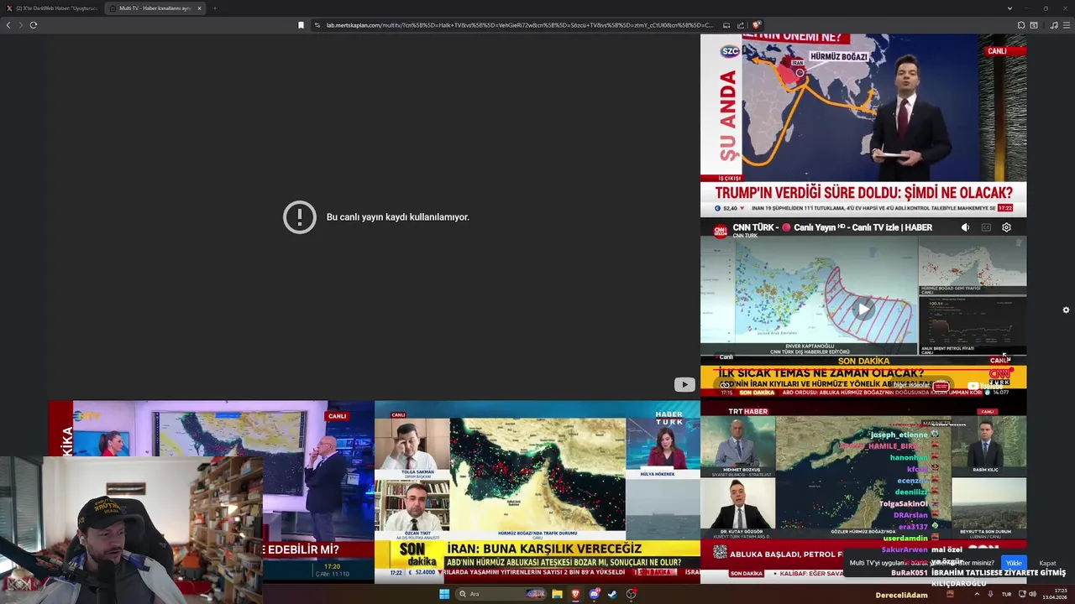Open YouTube logo on unavailable stream
Image resolution: width=1075 pixels, height=604 pixels.
(x=684, y=384)
